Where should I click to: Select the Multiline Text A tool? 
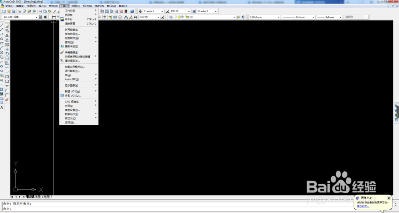tap(2, 107)
